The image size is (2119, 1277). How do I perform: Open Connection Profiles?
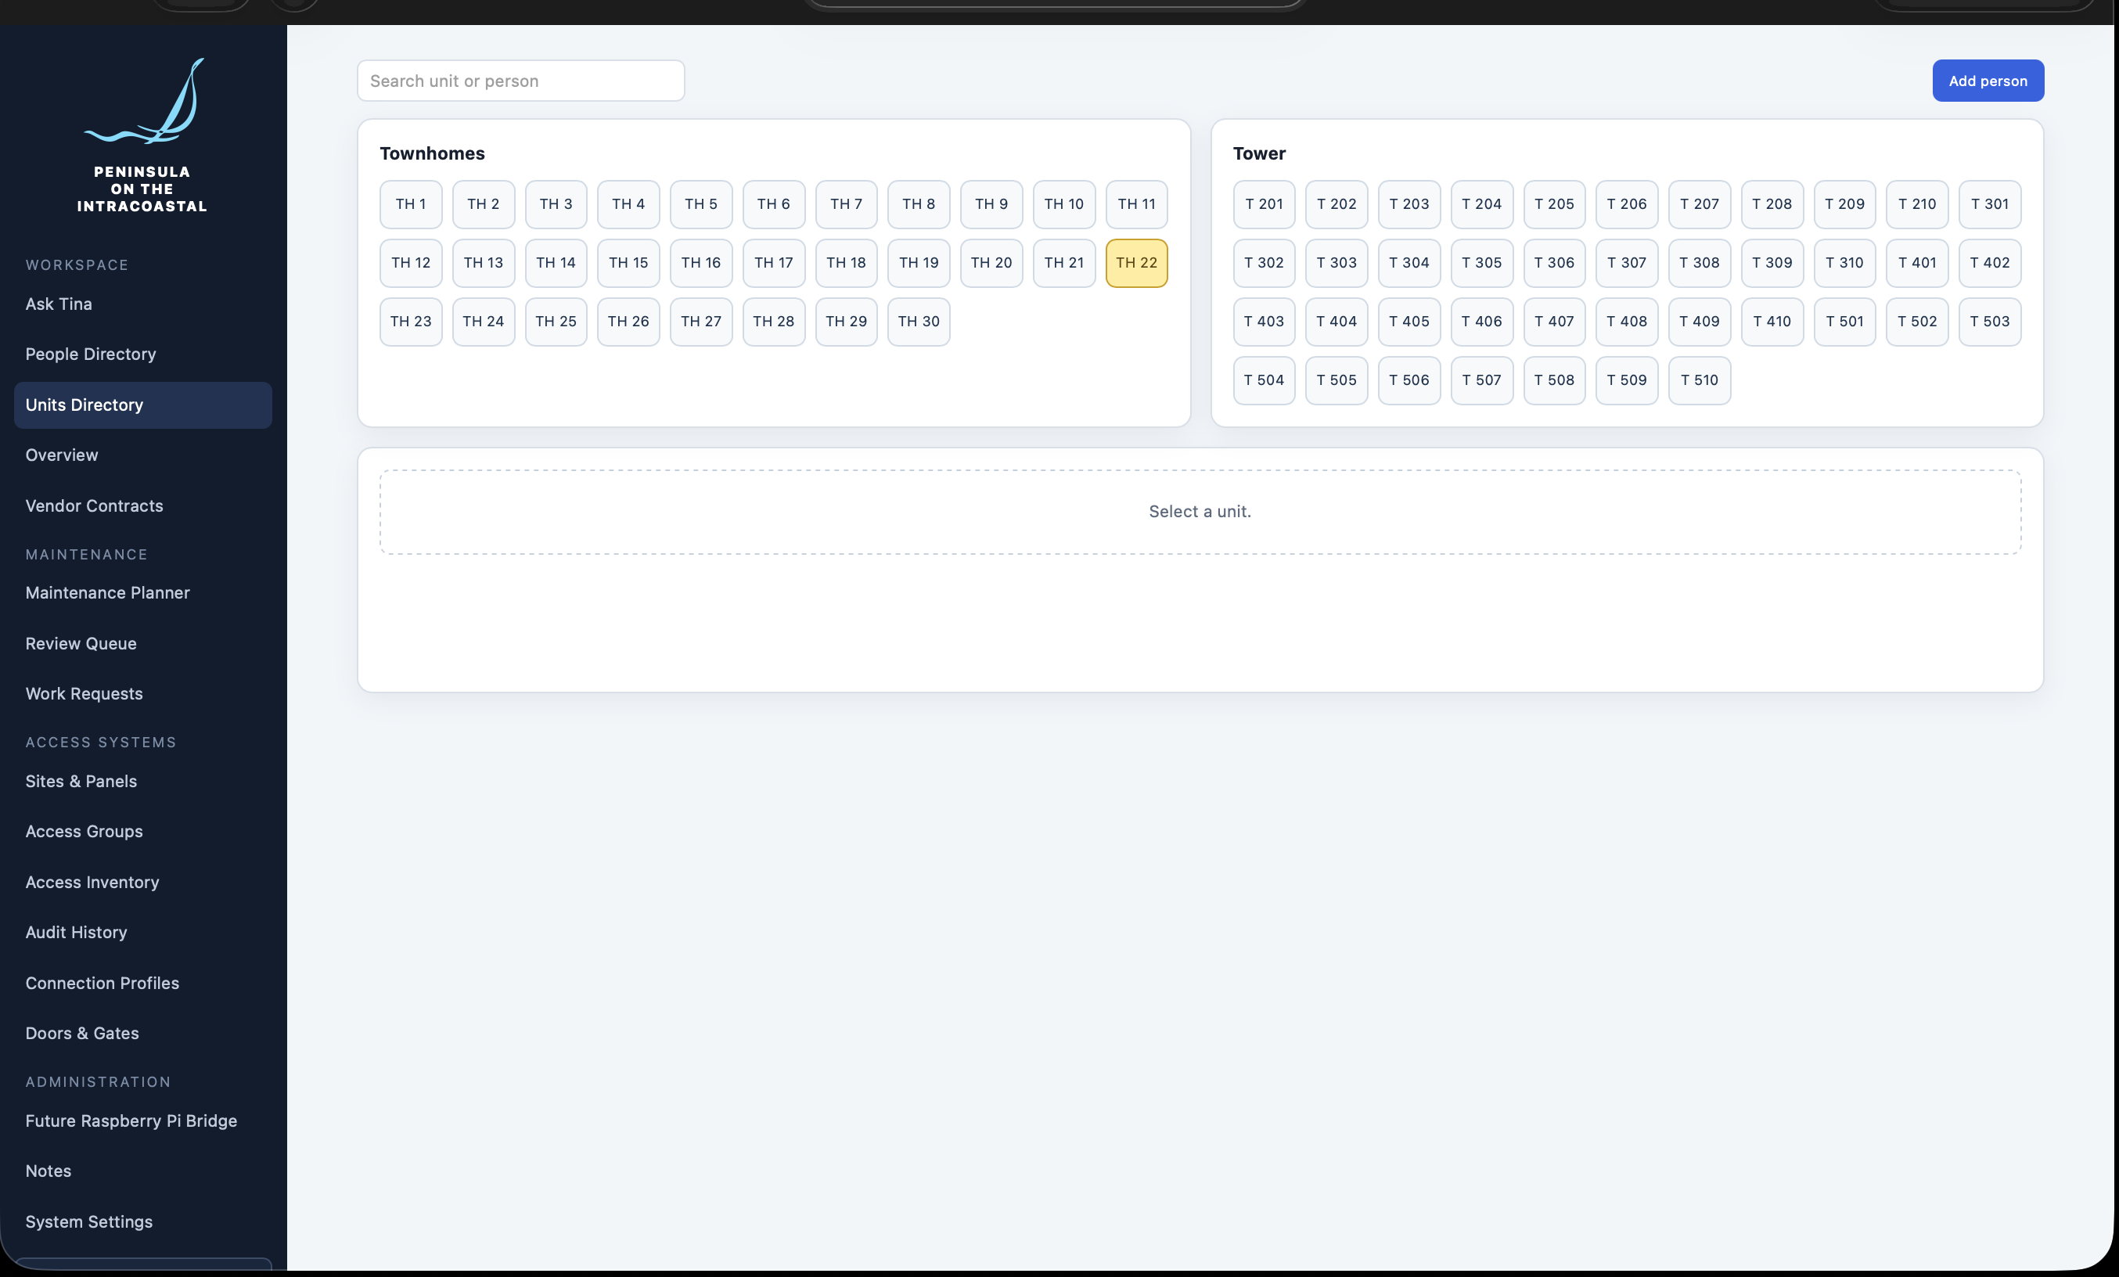(x=142, y=983)
